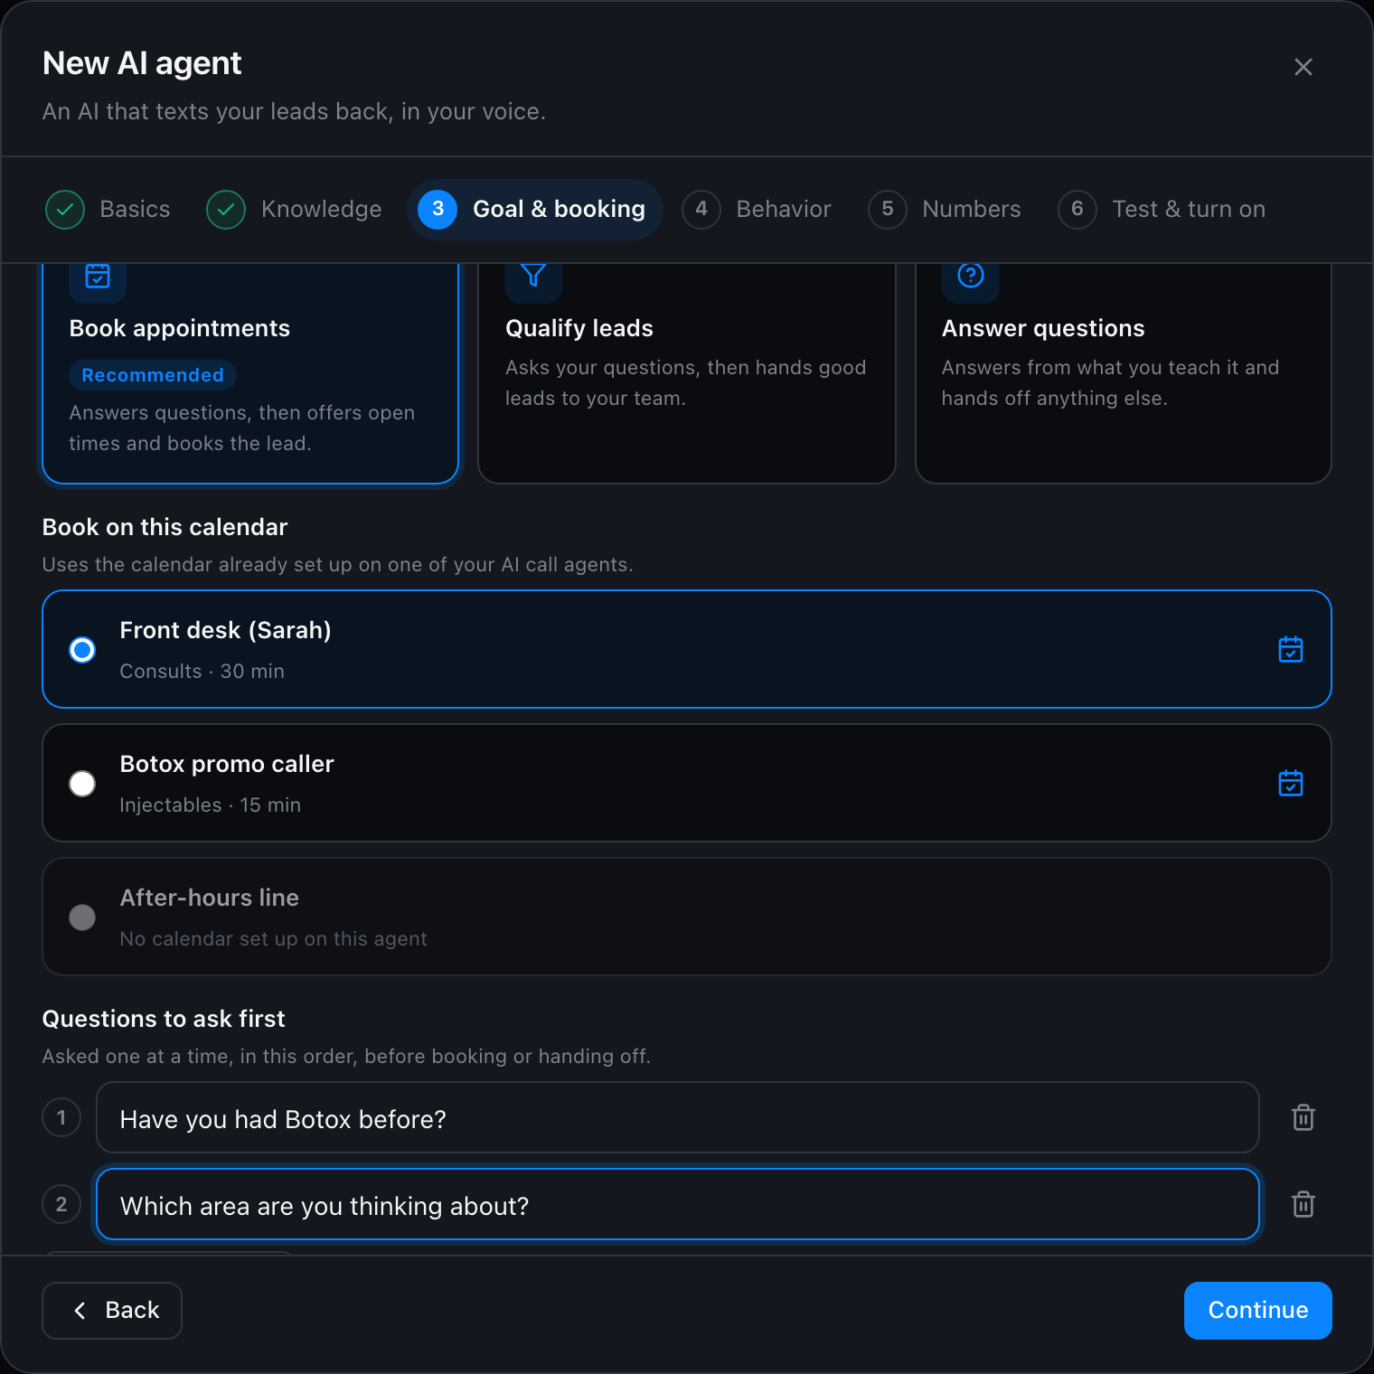Image resolution: width=1374 pixels, height=1374 pixels.
Task: Select the After-hours line radio button
Action: (82, 917)
